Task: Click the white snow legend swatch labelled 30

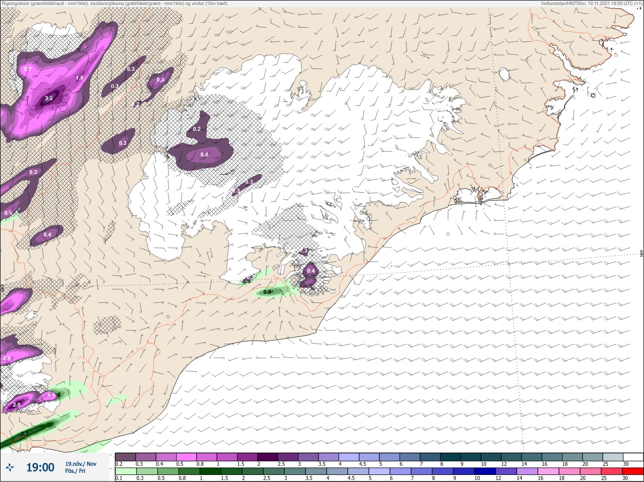Action: (633, 456)
